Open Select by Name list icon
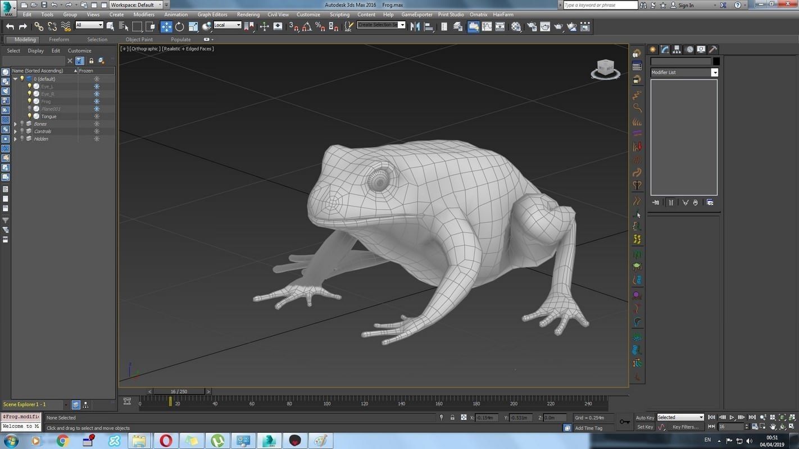The image size is (799, 449). (124, 26)
